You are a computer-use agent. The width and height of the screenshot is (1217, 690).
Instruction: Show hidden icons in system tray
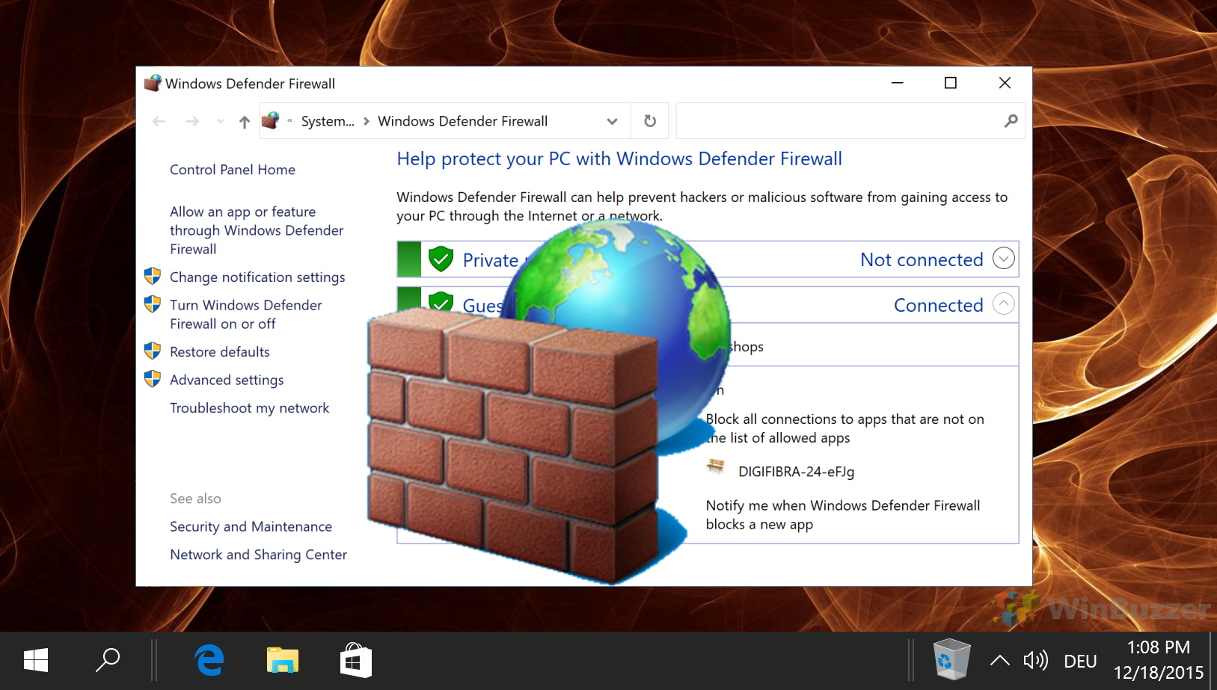[x=999, y=660]
